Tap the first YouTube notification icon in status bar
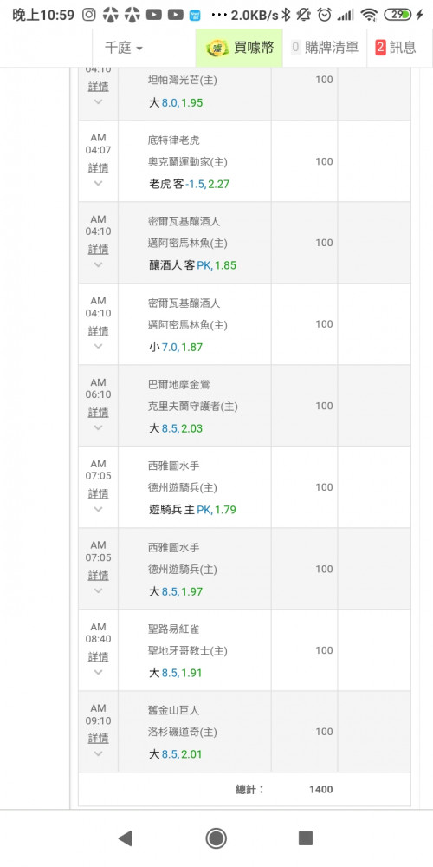 (154, 15)
